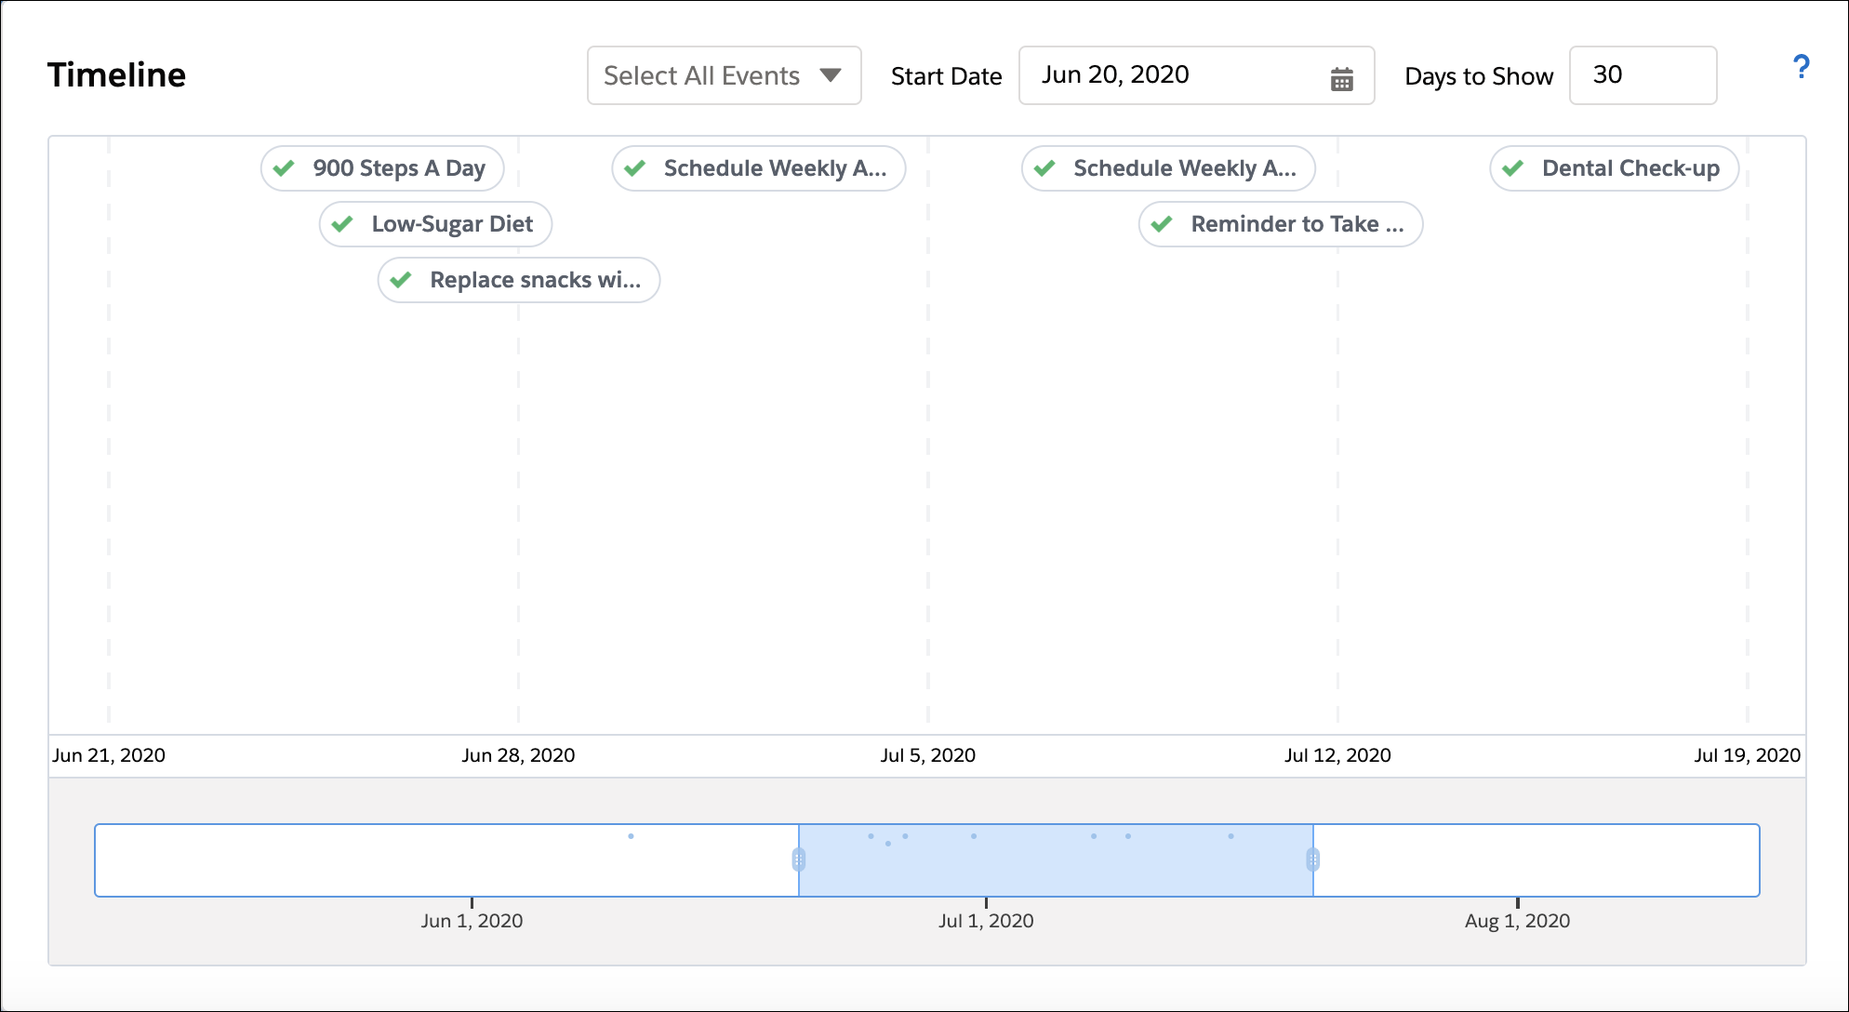Click the Start Date field showing Jun 20, 2020
The image size is (1849, 1012).
[x=1196, y=75]
